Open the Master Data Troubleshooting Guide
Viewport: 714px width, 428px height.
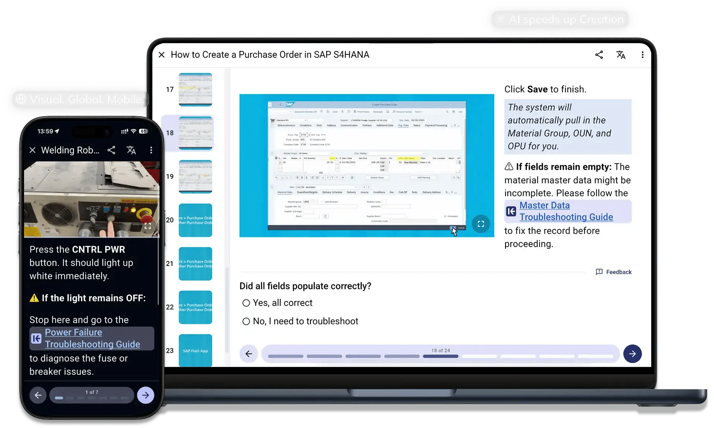click(566, 211)
